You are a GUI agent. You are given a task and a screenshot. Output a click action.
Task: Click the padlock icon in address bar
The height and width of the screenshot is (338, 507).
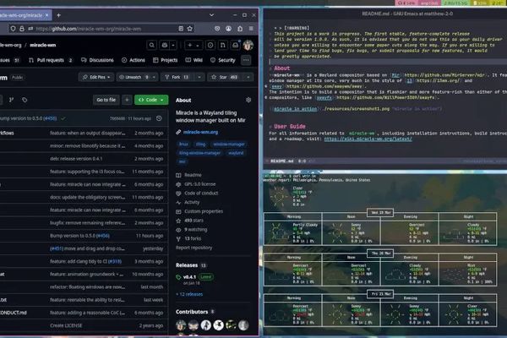[22, 29]
